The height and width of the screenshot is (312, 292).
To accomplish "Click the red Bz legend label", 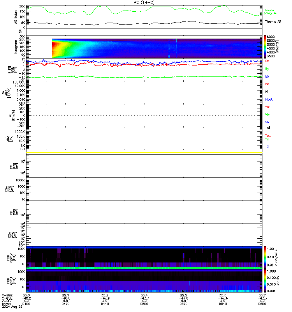I will tap(267, 61).
